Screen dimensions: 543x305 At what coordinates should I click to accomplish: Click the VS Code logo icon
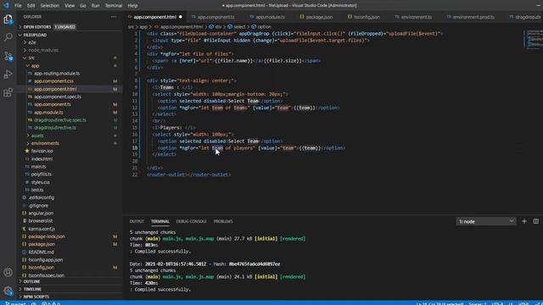coord(6,5)
